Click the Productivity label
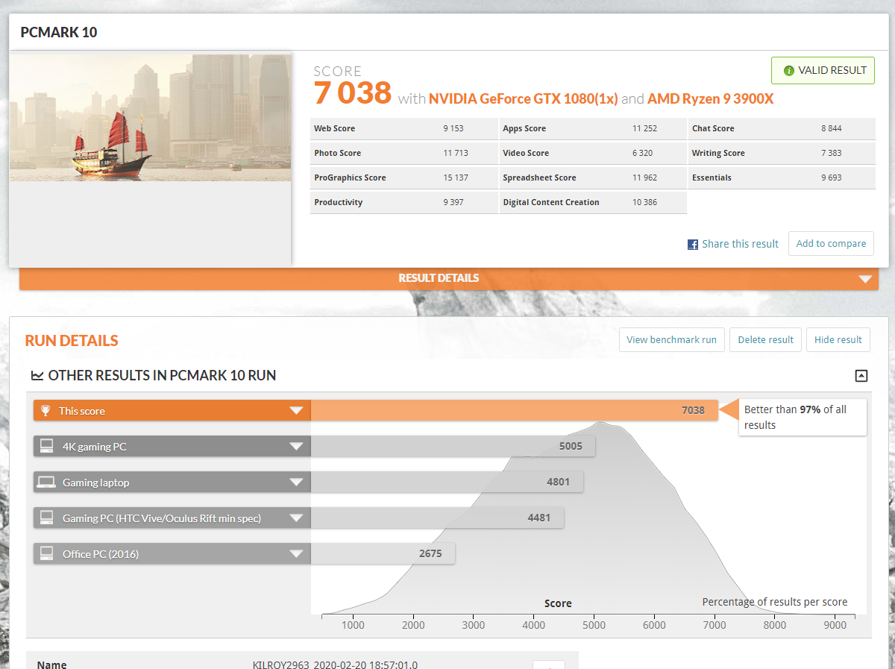The width and height of the screenshot is (895, 669). pyautogui.click(x=338, y=202)
